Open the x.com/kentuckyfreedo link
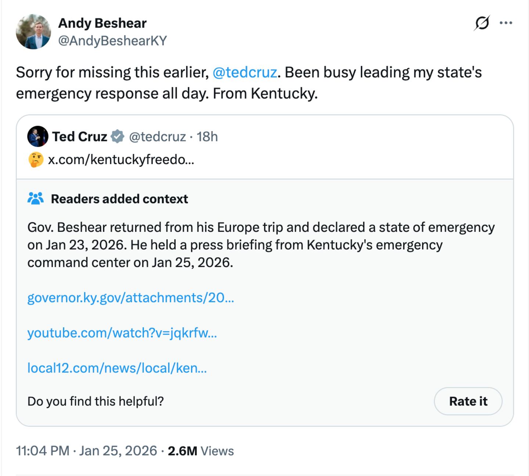Image resolution: width=529 pixels, height=476 pixels. (121, 159)
